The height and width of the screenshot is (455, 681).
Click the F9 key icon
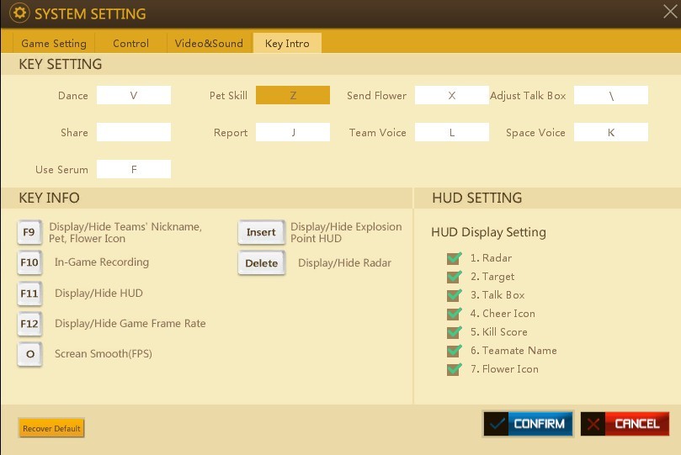point(29,232)
